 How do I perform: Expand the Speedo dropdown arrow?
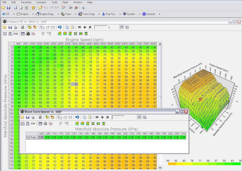159,14
